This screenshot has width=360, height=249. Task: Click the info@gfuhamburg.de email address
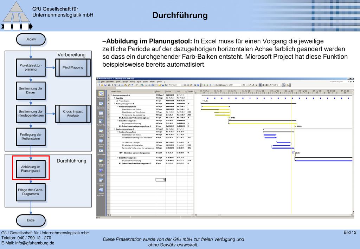coord(35,243)
